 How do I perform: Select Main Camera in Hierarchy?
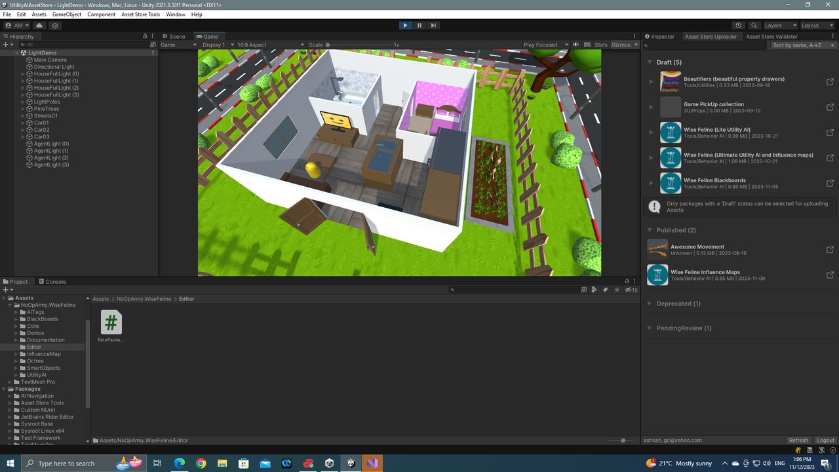(x=50, y=60)
